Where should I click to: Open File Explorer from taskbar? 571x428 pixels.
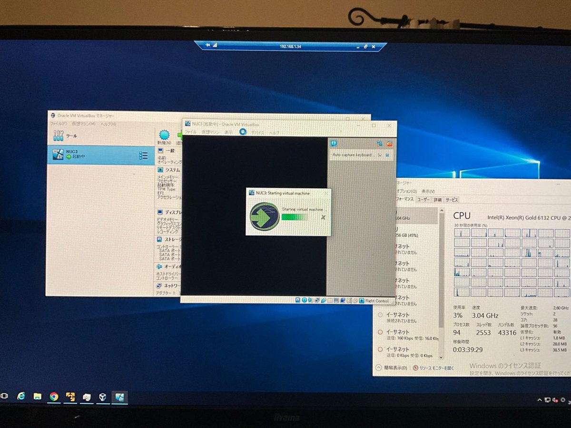pos(38,396)
